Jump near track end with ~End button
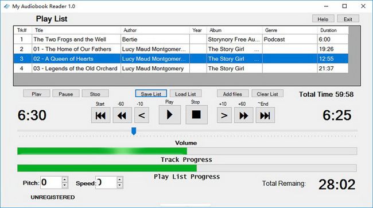The width and height of the screenshot is (373, 208). (265, 115)
